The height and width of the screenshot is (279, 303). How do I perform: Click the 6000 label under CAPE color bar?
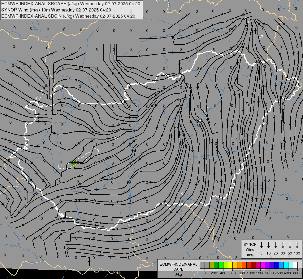click(297, 273)
